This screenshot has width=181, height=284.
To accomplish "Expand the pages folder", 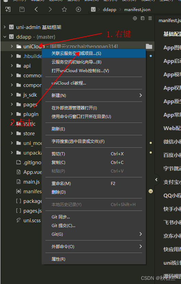I will coord(12,104).
